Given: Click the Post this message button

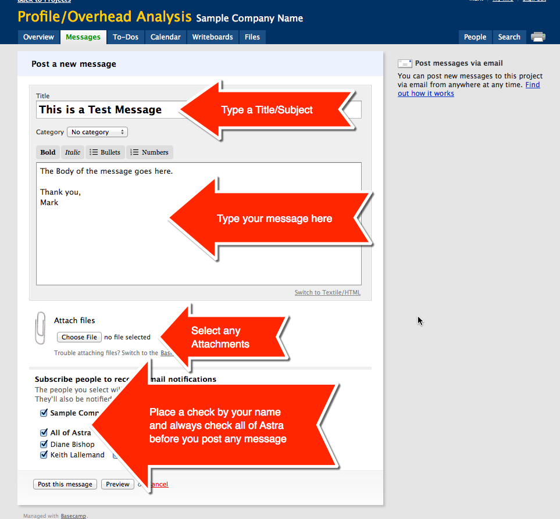Looking at the screenshot, I should tap(65, 484).
